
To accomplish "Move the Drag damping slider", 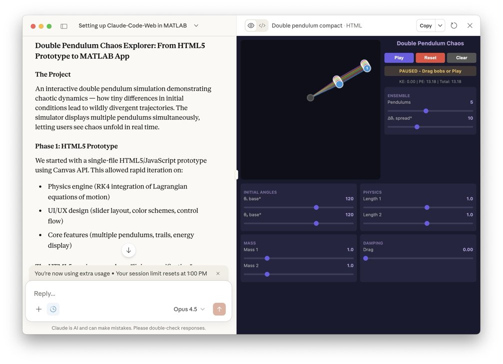I will pyautogui.click(x=366, y=259).
